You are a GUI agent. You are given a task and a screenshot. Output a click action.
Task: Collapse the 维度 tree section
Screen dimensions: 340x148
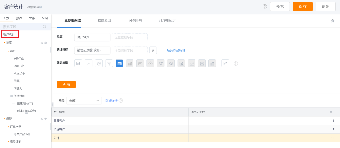pos(4,43)
